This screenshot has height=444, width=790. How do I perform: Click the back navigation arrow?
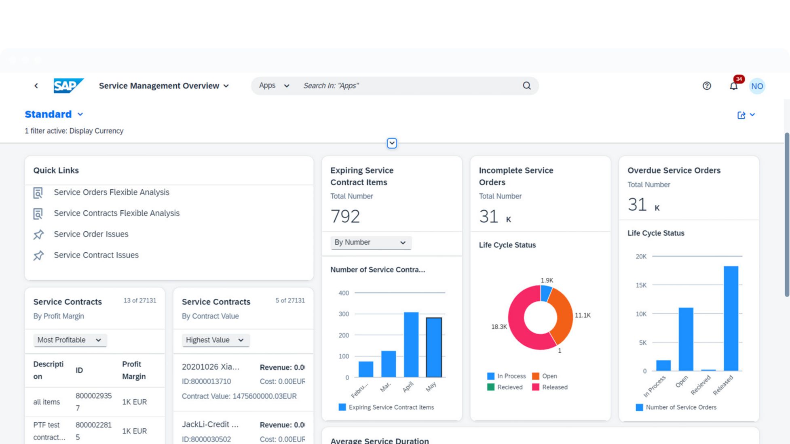pos(36,86)
